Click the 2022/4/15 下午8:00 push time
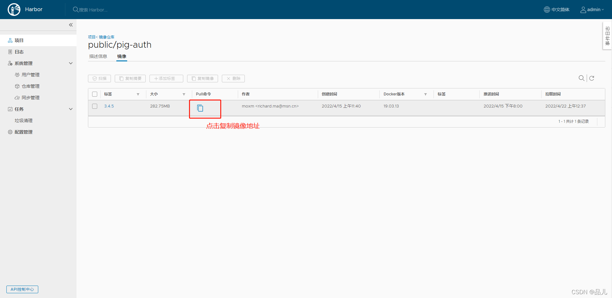 [503, 106]
